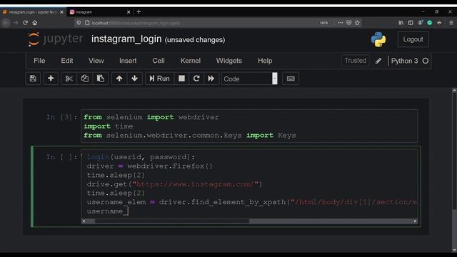Reload the page in browser

pos(26,23)
